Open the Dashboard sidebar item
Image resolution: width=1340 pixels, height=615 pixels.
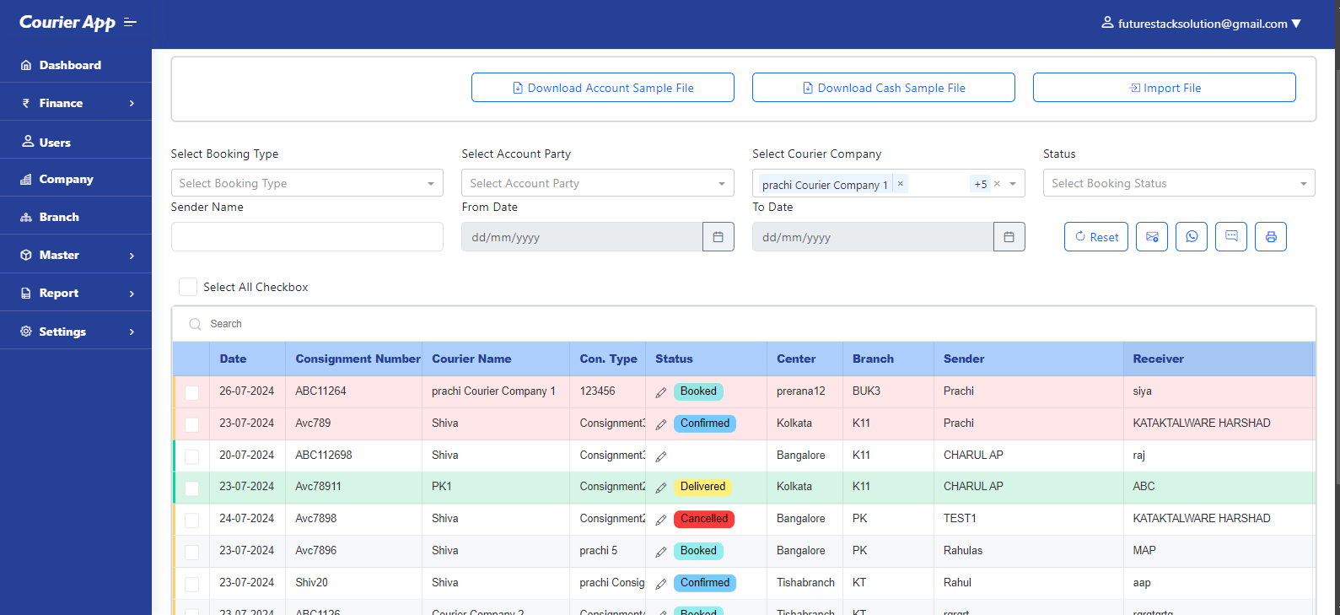70,65
